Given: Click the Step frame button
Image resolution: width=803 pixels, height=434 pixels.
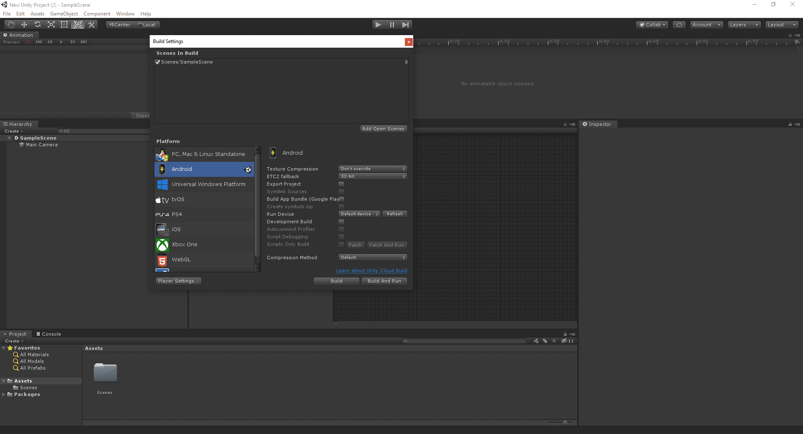Looking at the screenshot, I should 405,25.
